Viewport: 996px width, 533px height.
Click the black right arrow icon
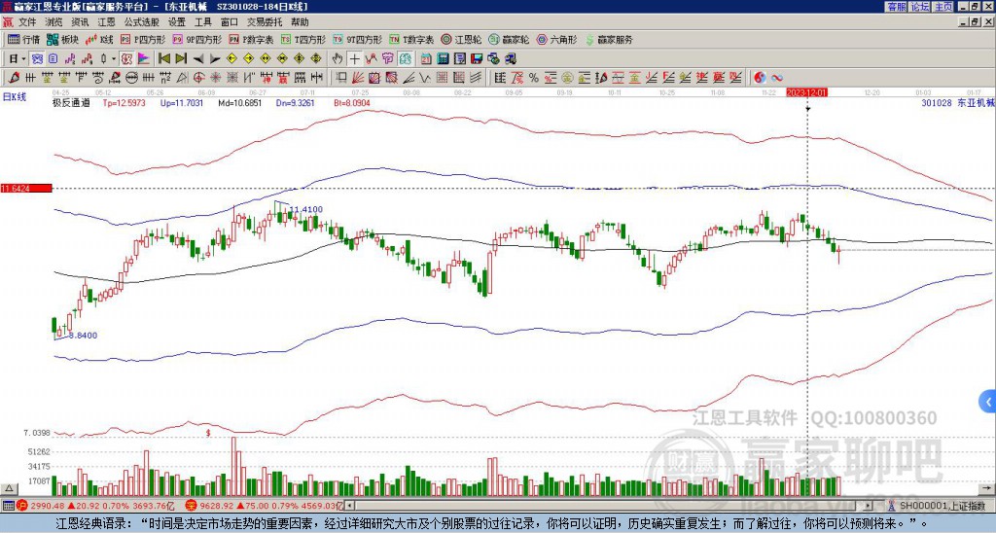pos(215,58)
